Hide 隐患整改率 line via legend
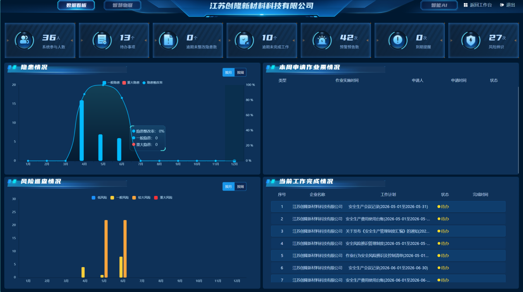This screenshot has width=523, height=292. 153,82
